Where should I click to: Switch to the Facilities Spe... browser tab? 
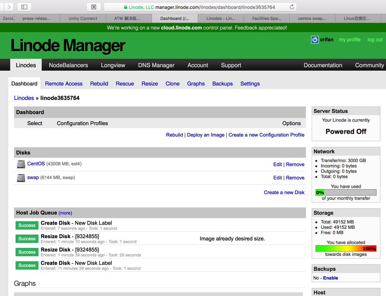(266, 18)
